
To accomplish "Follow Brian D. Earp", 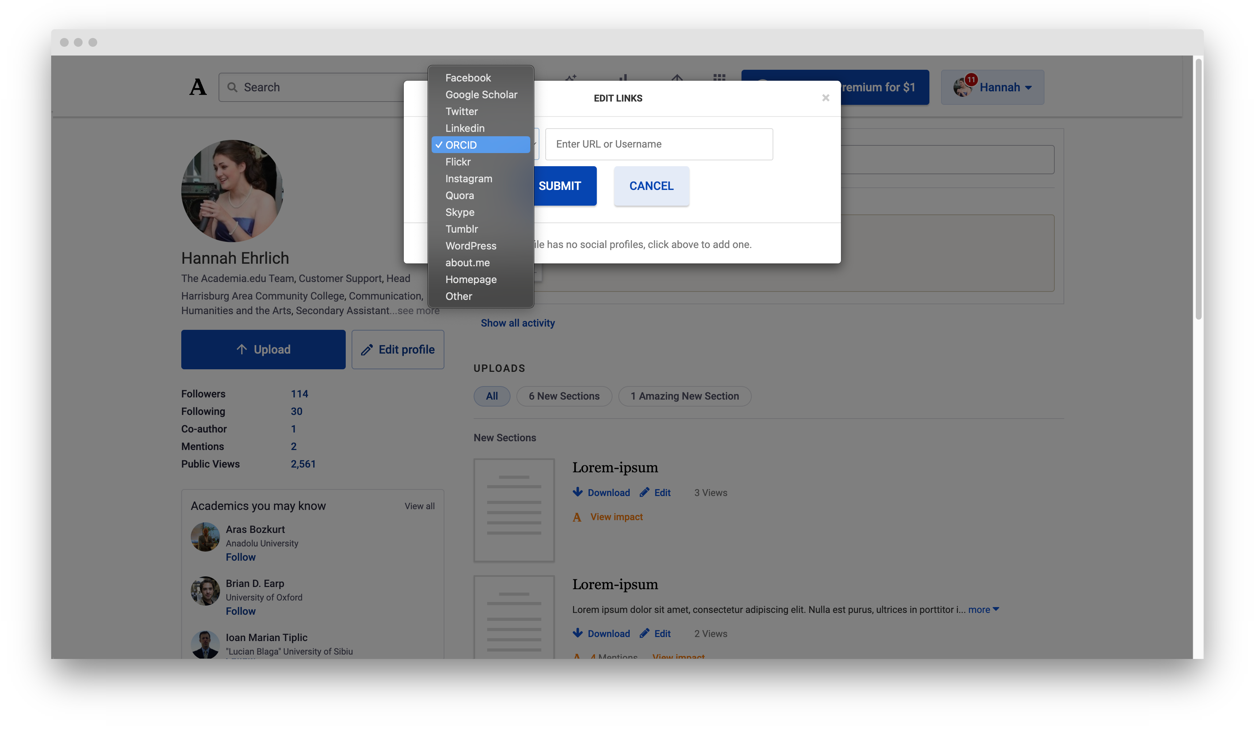I will [240, 611].
